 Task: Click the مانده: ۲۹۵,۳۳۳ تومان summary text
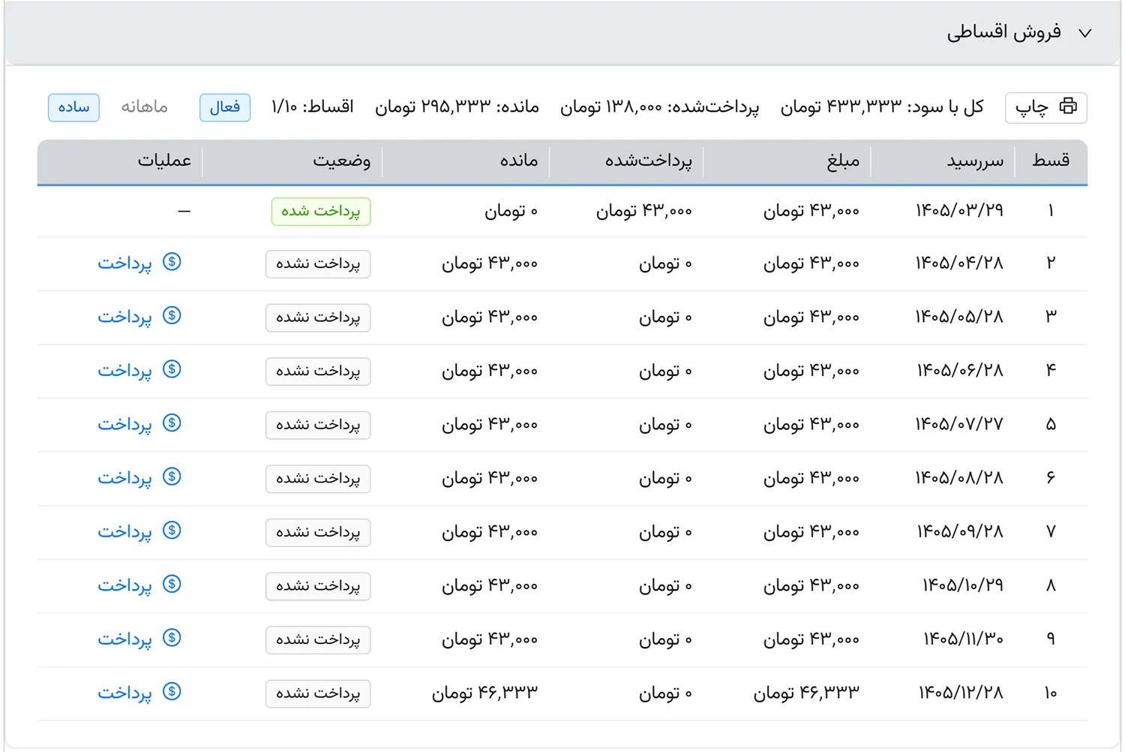(x=457, y=107)
